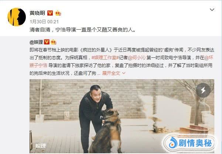
Task: Click the membership crown badge beside 黄晓明
Action: tap(58, 13)
